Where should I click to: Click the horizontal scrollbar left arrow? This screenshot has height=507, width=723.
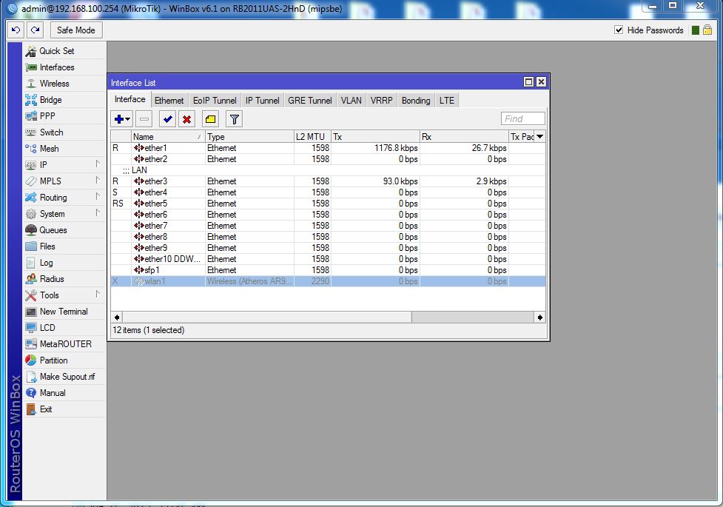[x=117, y=318]
